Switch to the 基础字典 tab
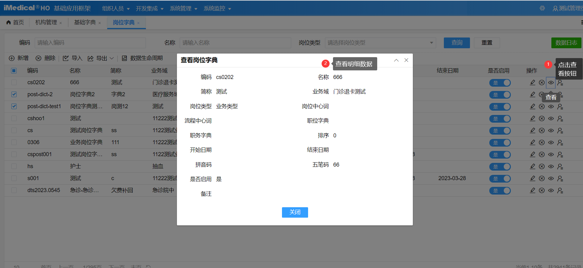583x268 pixels. point(85,22)
